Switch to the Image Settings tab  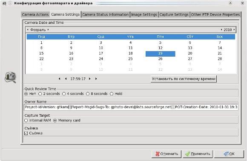tap(144, 14)
